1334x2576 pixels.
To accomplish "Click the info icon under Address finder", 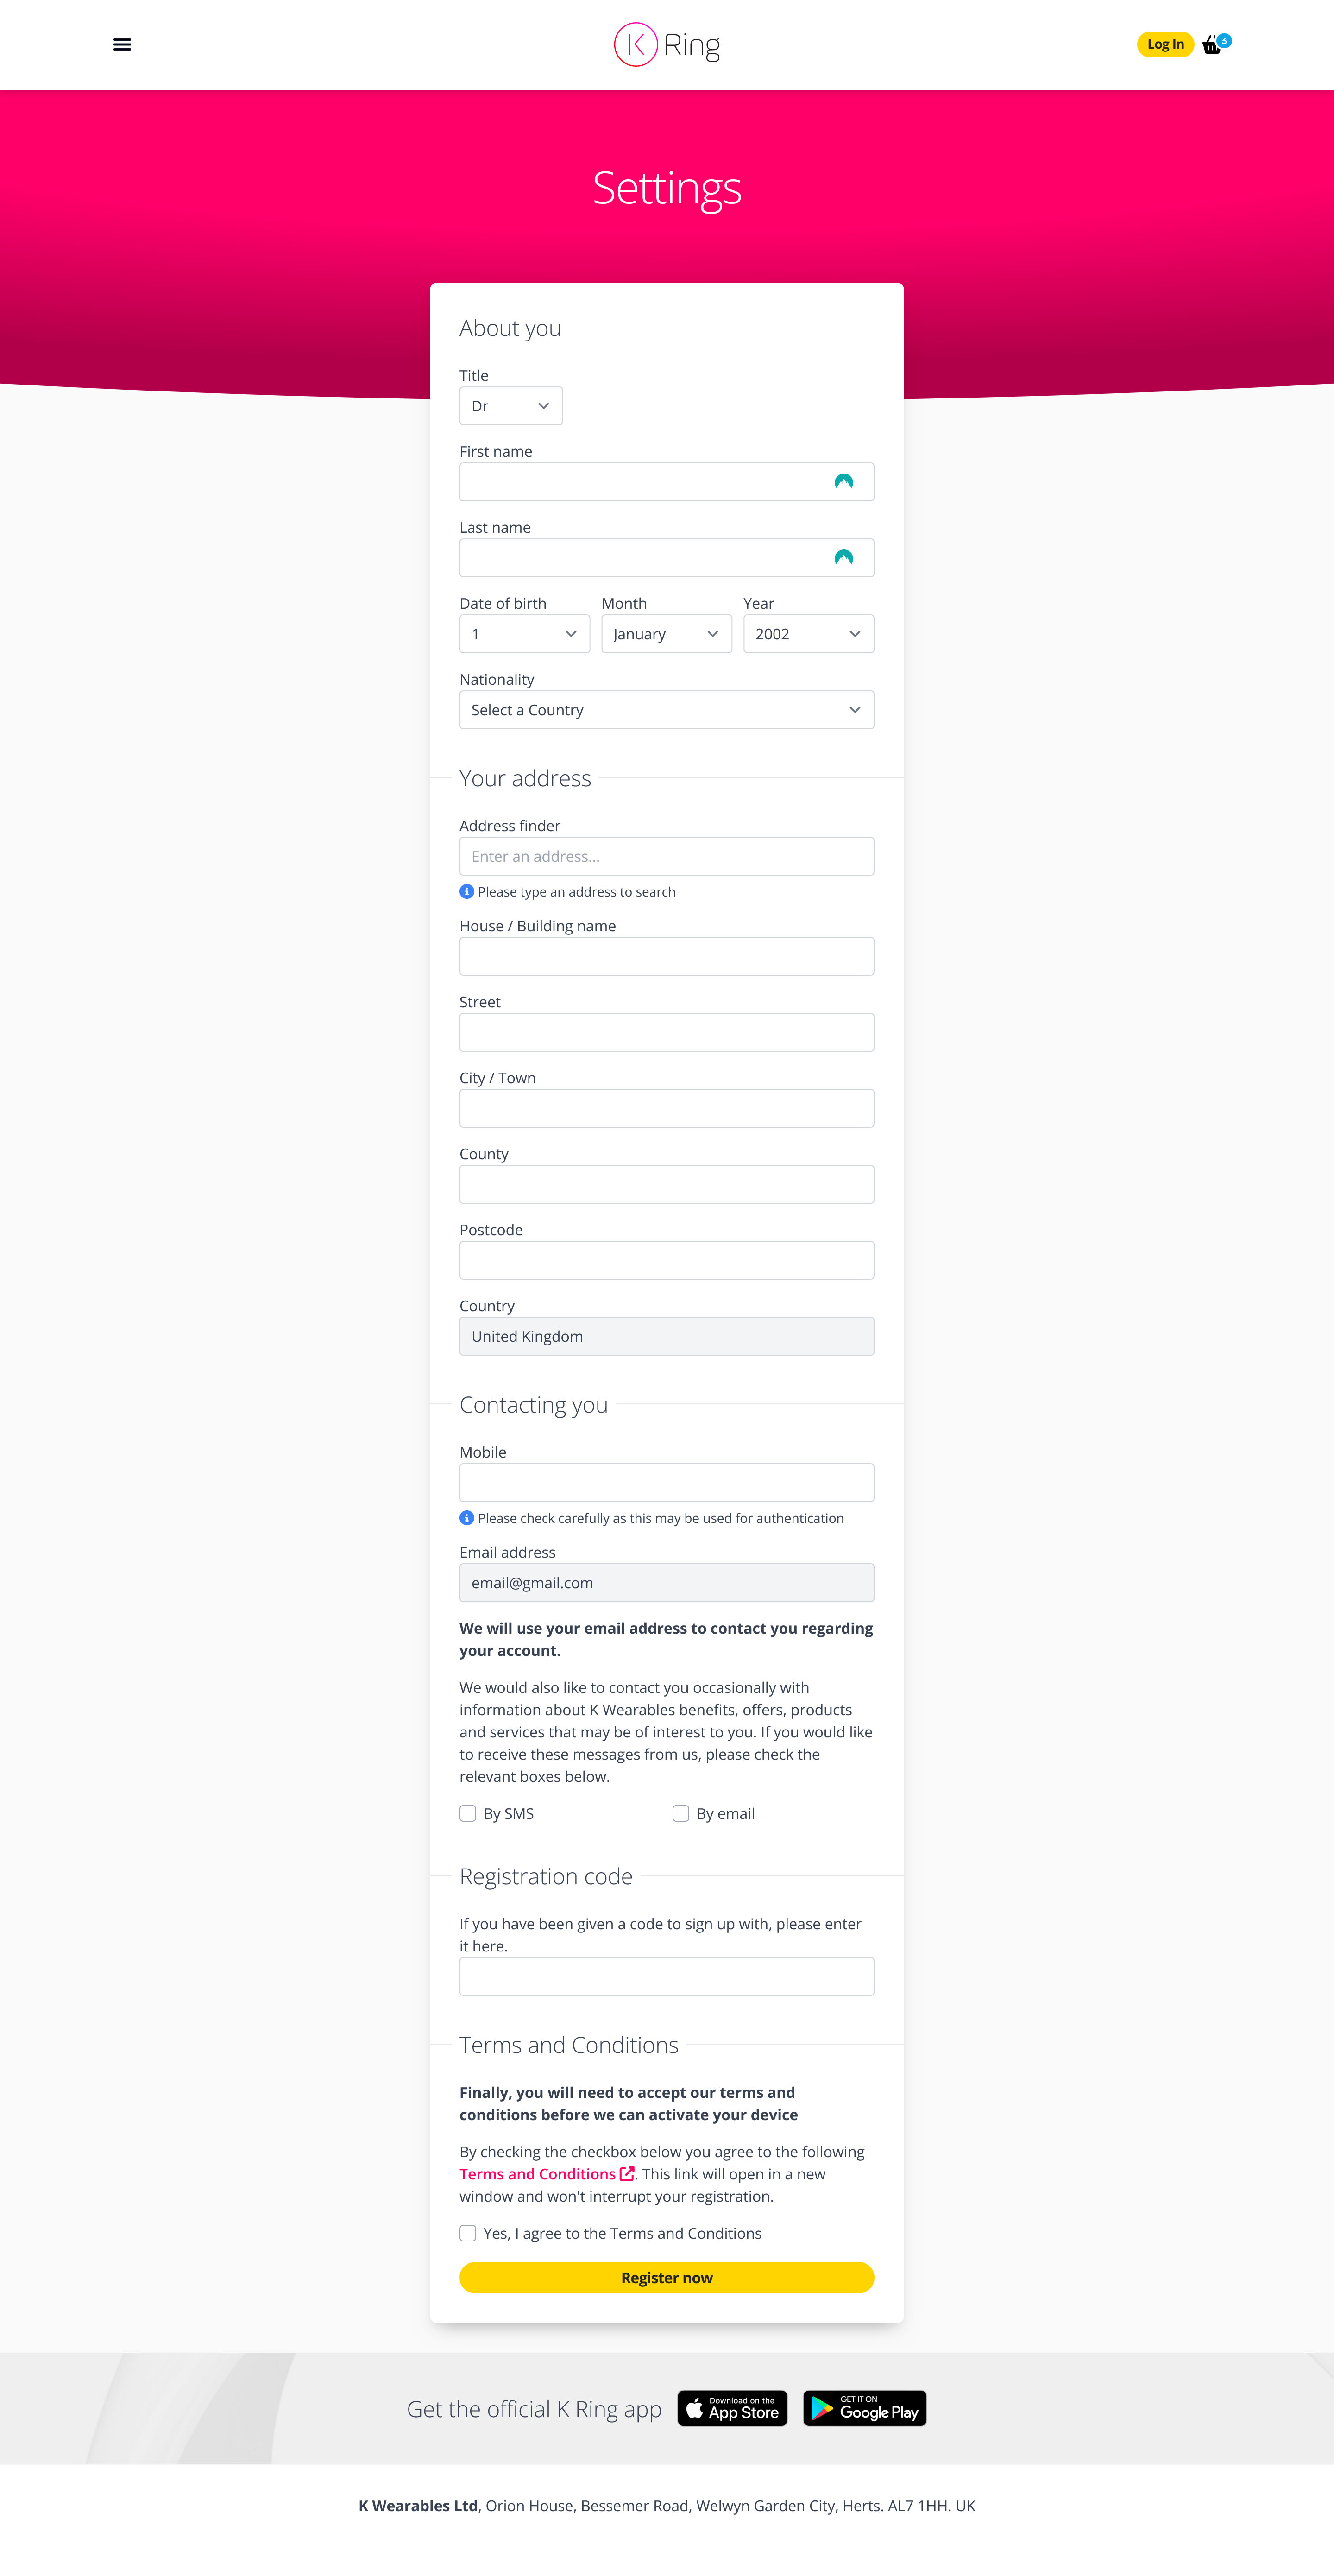I will pyautogui.click(x=466, y=892).
